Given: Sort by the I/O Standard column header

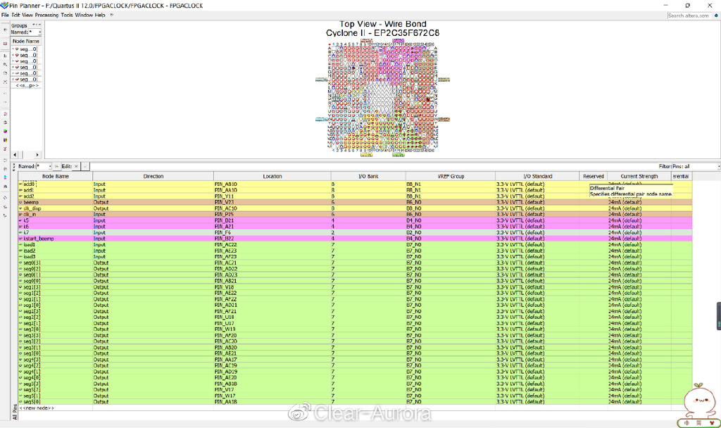Looking at the screenshot, I should point(537,176).
